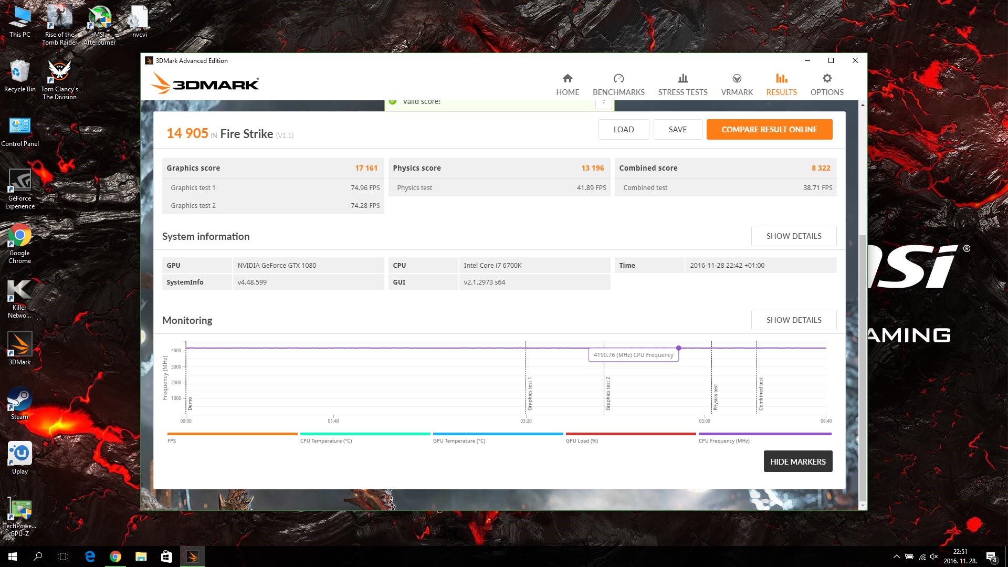
Task: Toggle CPU Temperature legend in chart
Action: click(365, 437)
